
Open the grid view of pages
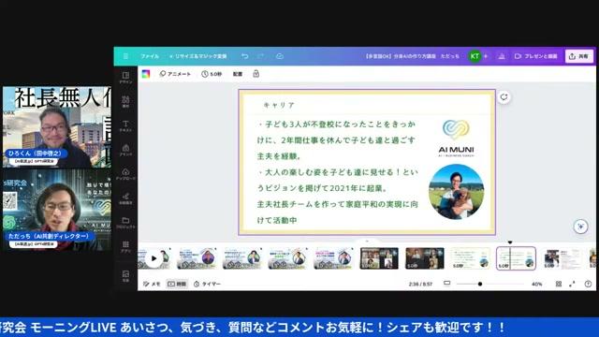point(559,284)
